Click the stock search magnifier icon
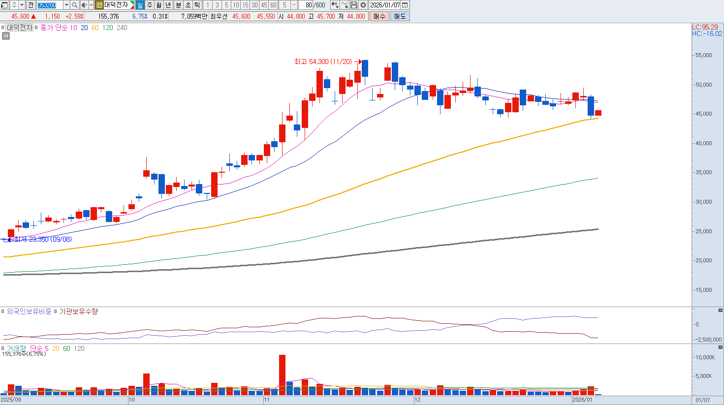724x405 pixels. tap(75, 5)
